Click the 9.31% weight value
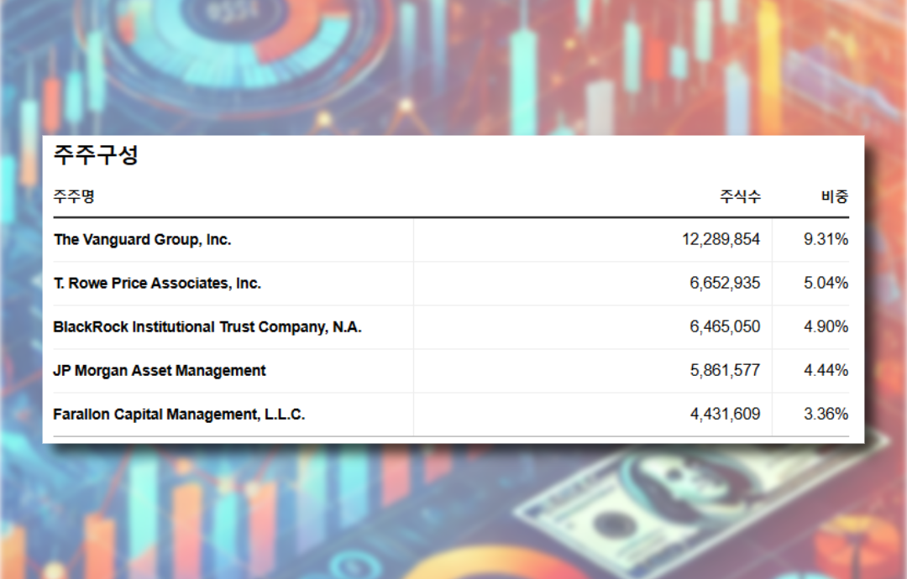The height and width of the screenshot is (579, 907). pos(826,239)
